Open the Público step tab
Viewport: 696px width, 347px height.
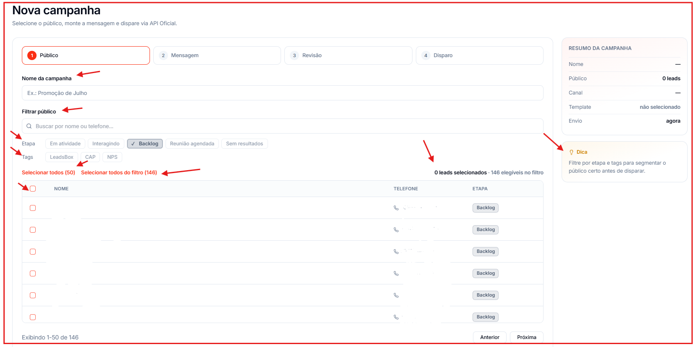[x=86, y=55]
